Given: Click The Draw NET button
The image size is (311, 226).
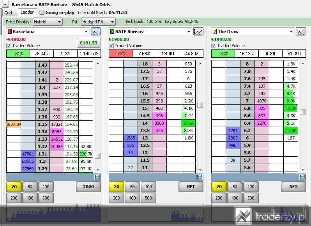Looking at the screenshot, I should [293, 187].
